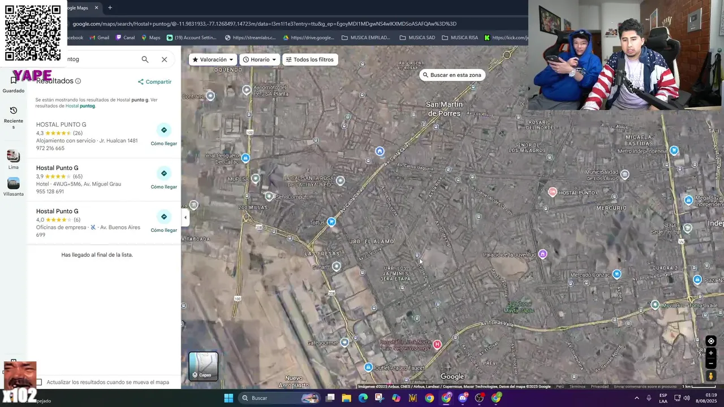Select the Municipalidad de Los Olivos marker
Screen dimensions: 724x407
point(625,175)
